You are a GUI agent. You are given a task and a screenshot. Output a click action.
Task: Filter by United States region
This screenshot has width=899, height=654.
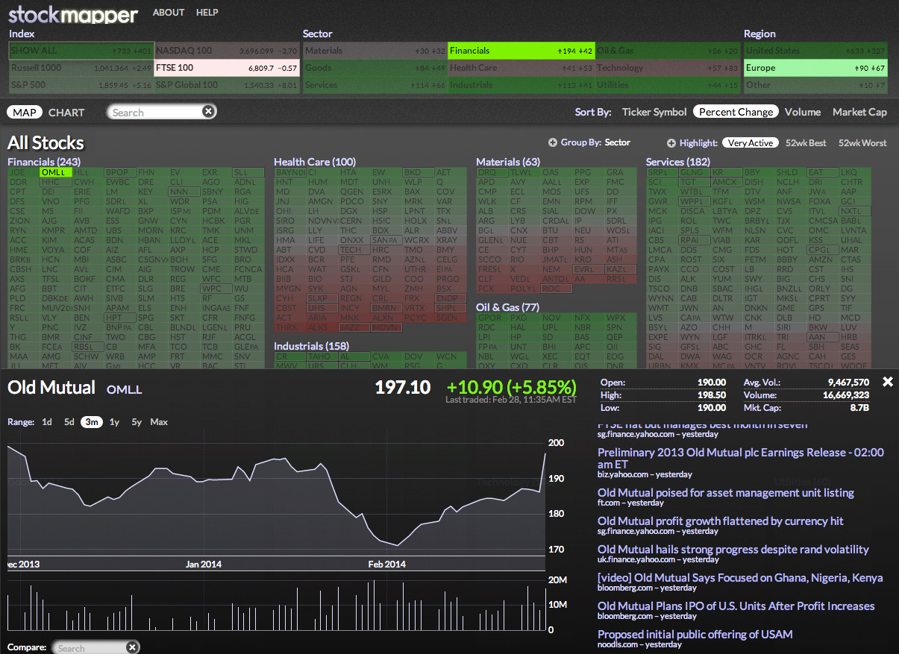(815, 51)
